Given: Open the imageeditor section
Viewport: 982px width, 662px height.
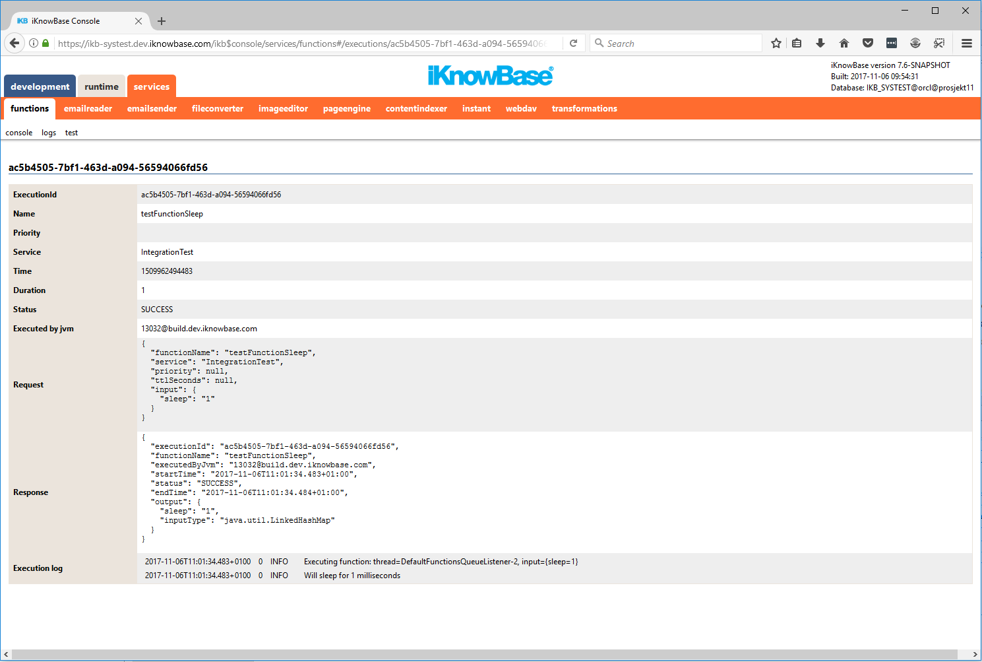Looking at the screenshot, I should [x=283, y=109].
